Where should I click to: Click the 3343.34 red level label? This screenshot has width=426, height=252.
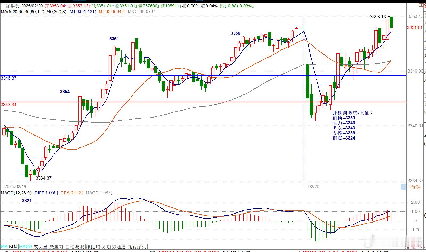[9, 105]
